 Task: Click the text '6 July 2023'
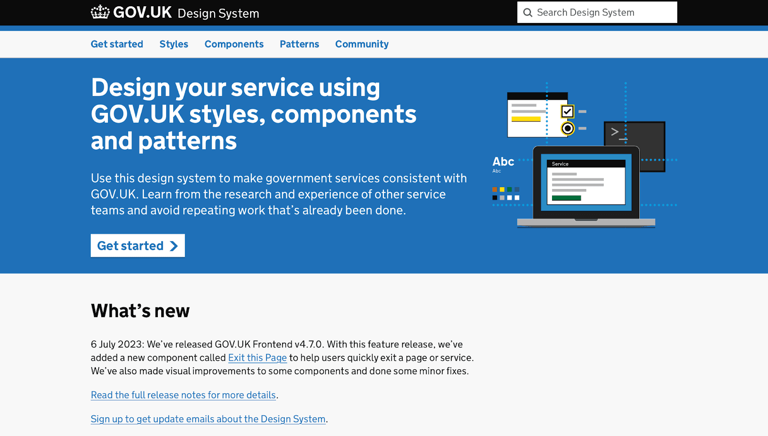coord(117,344)
